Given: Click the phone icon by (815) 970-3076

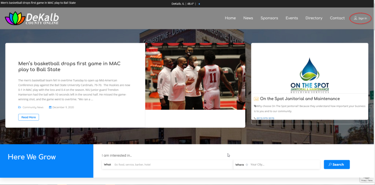Looking at the screenshot, I should click(255, 118).
